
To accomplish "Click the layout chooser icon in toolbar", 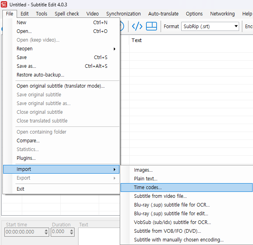I will click(x=151, y=27).
